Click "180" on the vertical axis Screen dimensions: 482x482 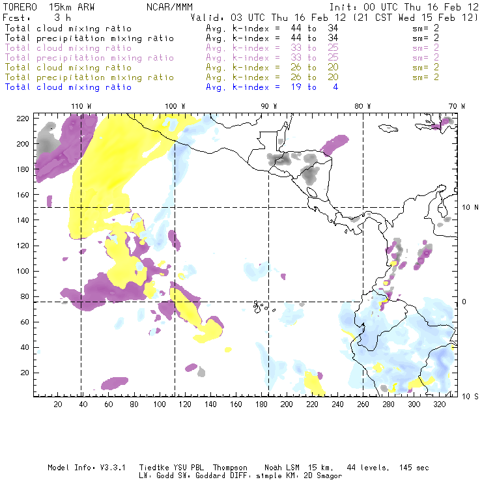point(23,169)
